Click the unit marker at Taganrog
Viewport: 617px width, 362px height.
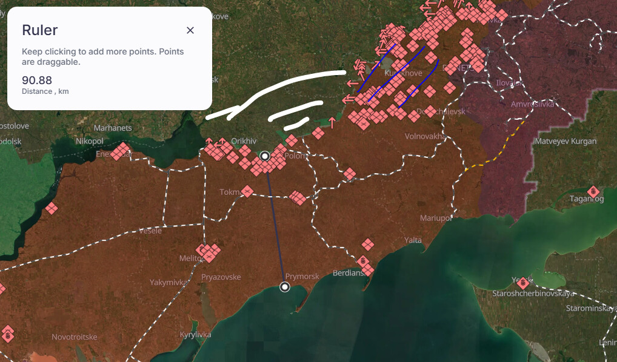coord(593,192)
